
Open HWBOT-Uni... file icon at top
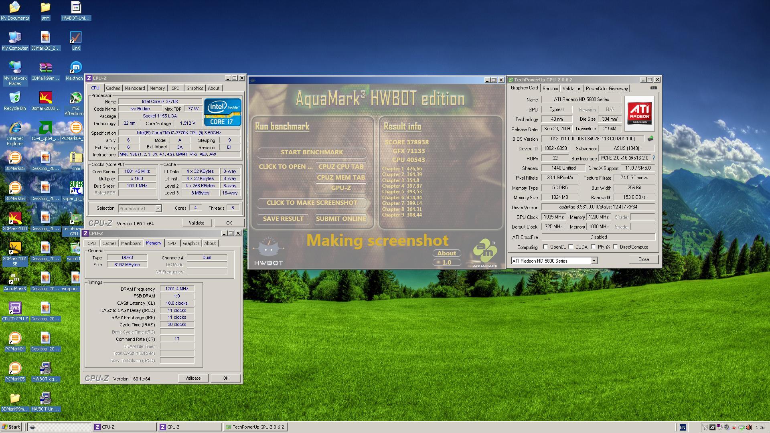pos(76,11)
